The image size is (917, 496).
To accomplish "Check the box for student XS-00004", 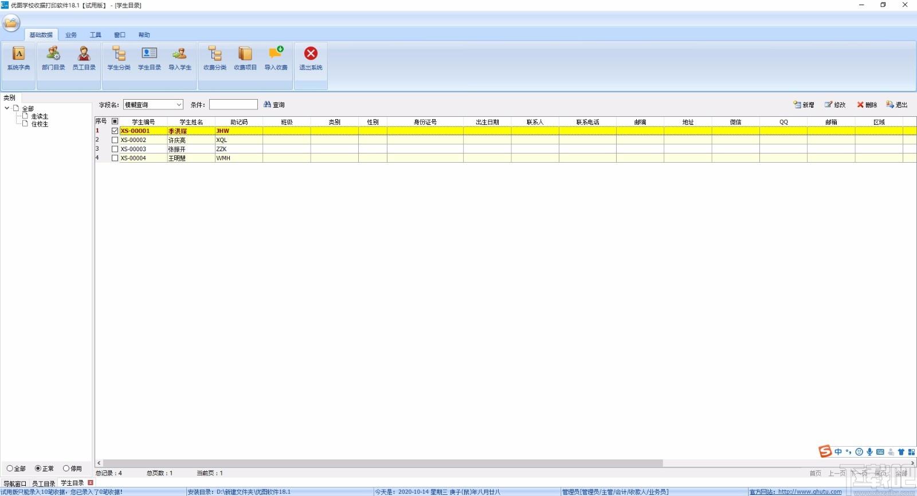I will (x=115, y=158).
